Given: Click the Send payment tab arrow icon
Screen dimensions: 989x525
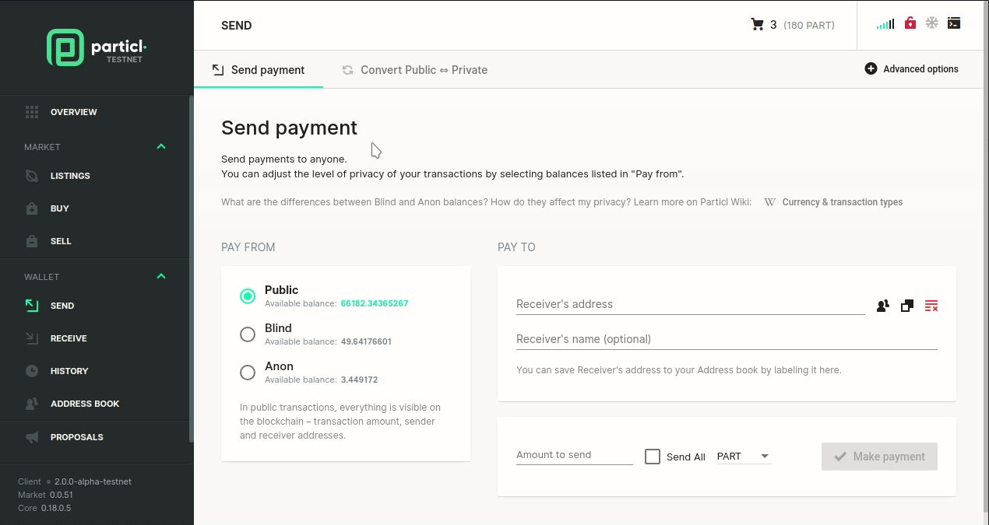Looking at the screenshot, I should (x=218, y=70).
